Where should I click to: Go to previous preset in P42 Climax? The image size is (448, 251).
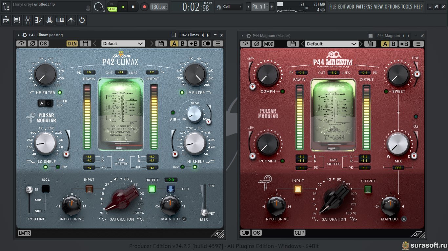click(94, 43)
